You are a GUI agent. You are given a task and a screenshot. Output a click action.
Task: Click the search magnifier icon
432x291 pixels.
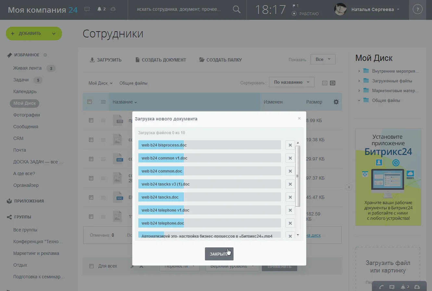[x=237, y=9]
